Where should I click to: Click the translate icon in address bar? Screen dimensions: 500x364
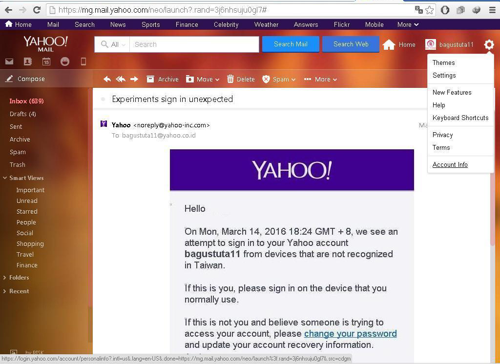click(418, 10)
